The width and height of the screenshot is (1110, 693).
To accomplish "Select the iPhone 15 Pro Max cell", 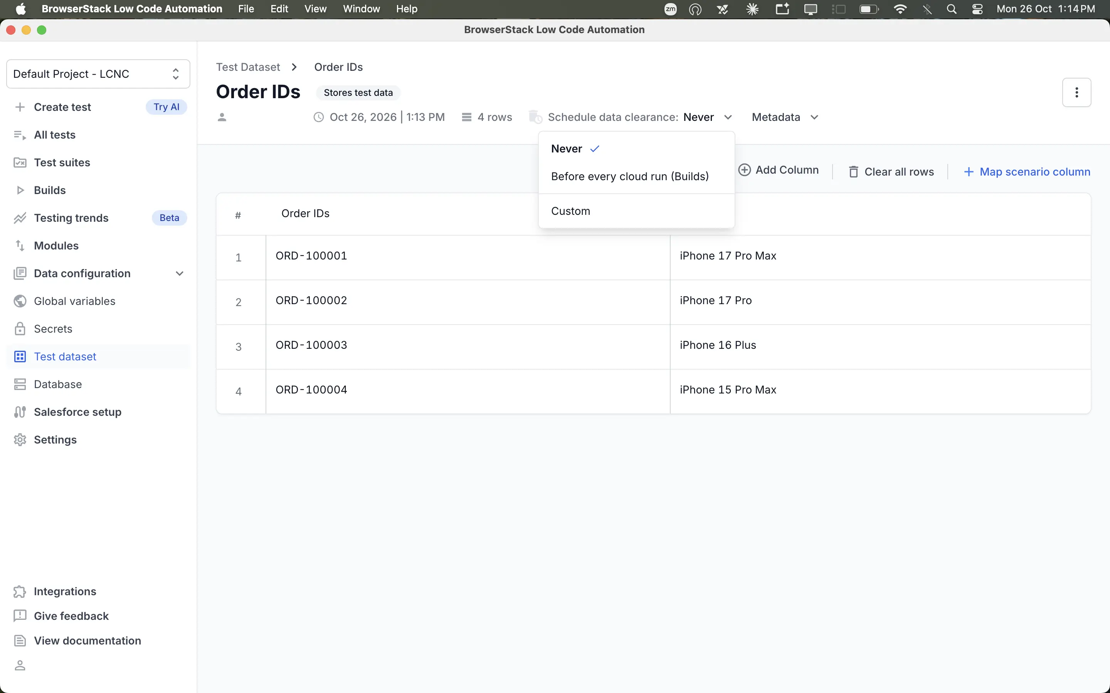I will click(880, 392).
